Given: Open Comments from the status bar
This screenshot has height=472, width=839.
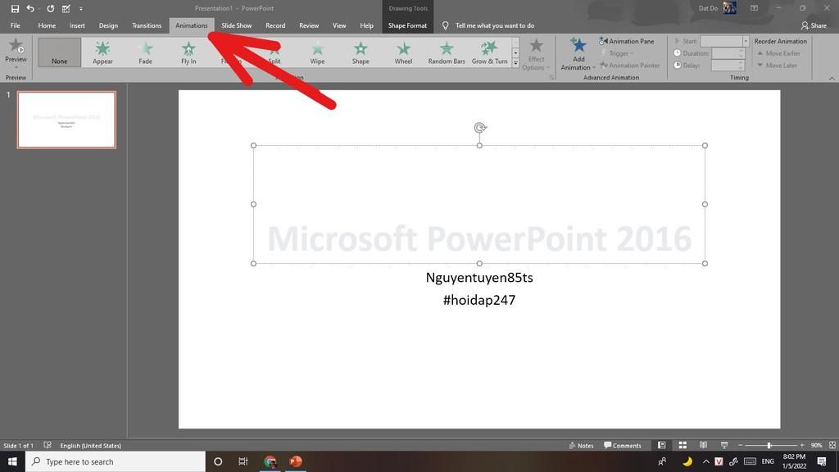Looking at the screenshot, I should point(623,445).
